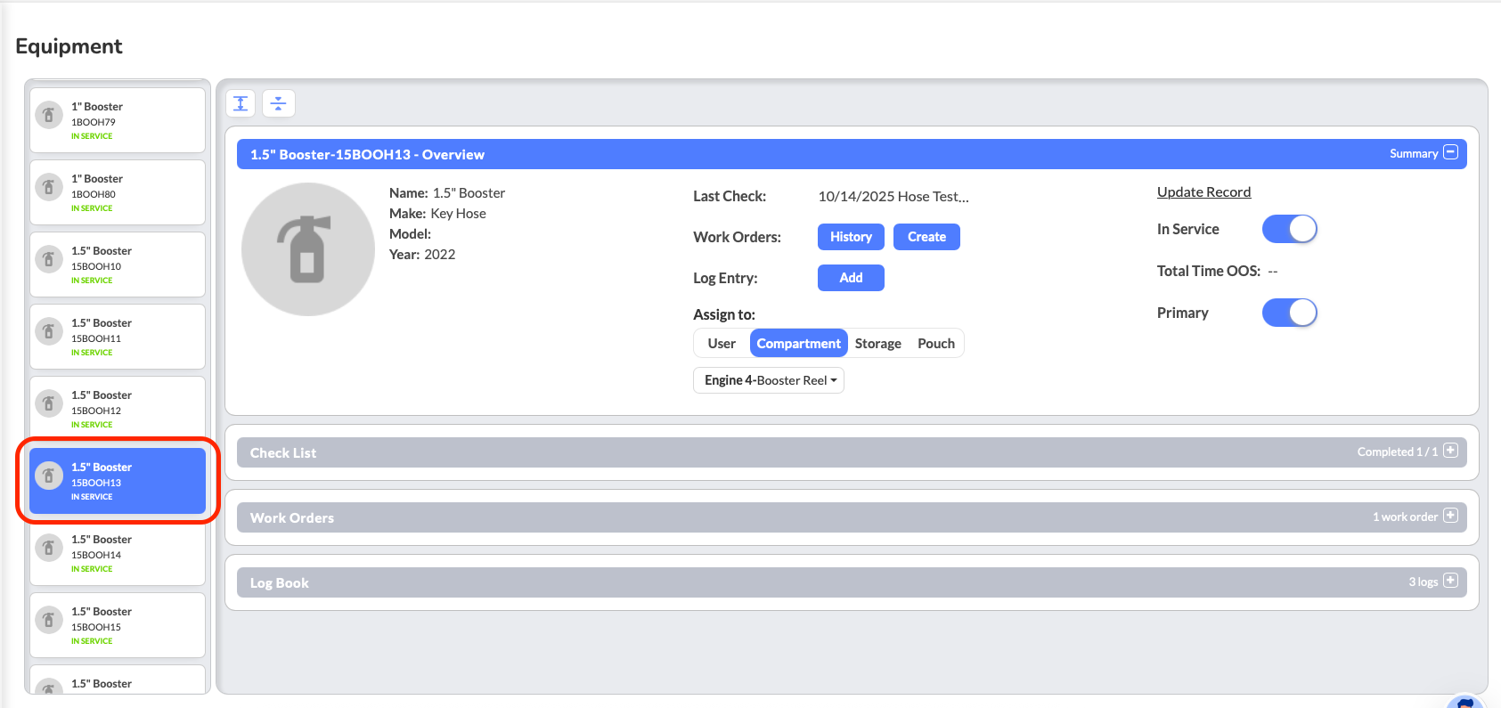1501x708 pixels.
Task: Switch to the Pouch assign option
Action: (935, 344)
